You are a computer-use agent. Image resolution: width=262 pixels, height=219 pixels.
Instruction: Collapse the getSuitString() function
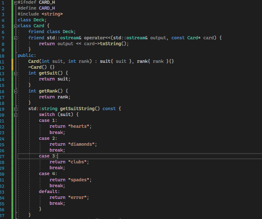pos(16,109)
